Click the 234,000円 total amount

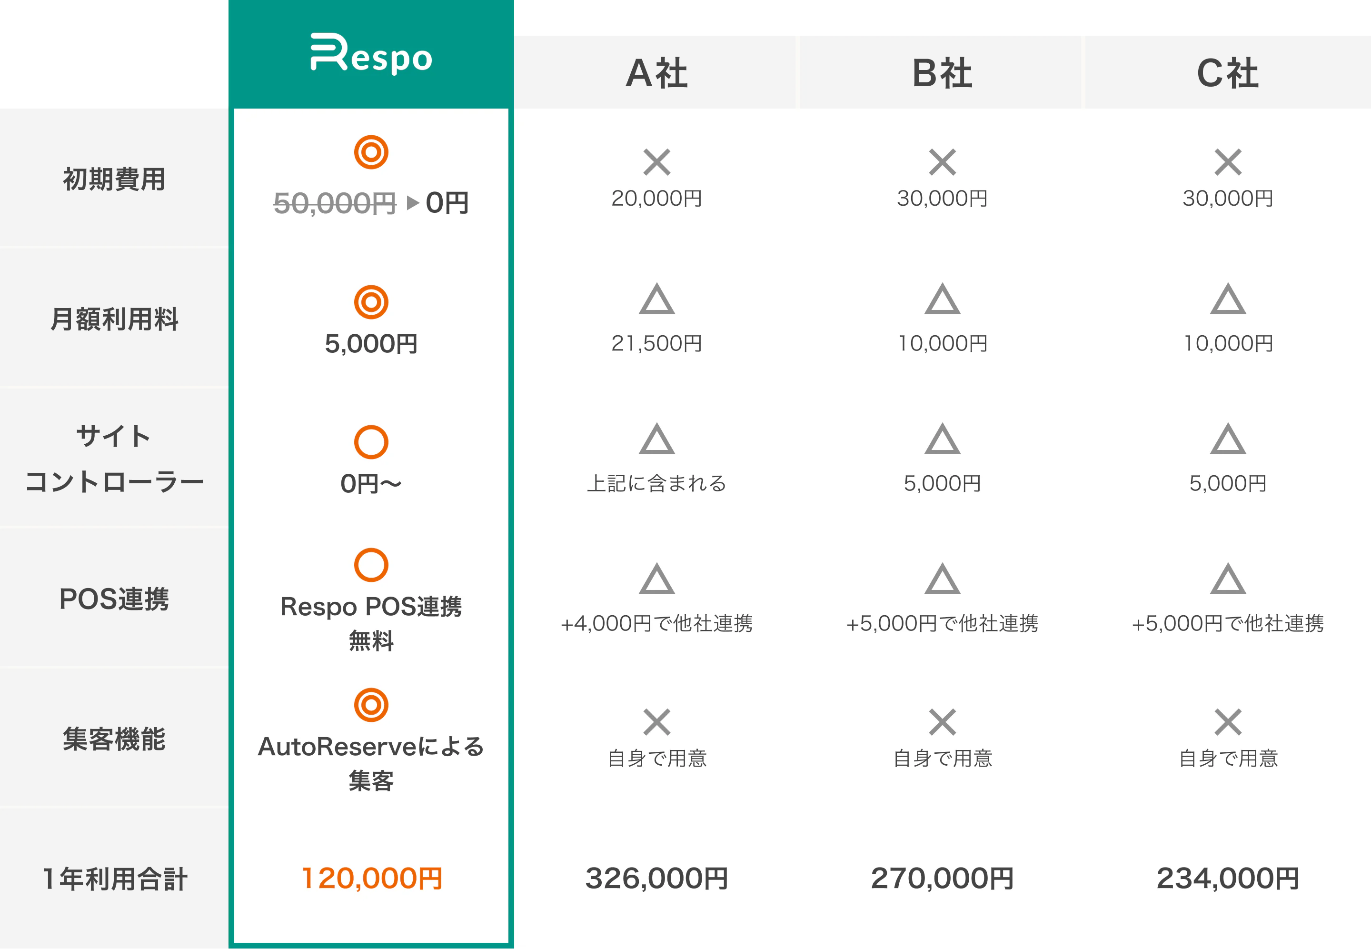tap(1228, 878)
